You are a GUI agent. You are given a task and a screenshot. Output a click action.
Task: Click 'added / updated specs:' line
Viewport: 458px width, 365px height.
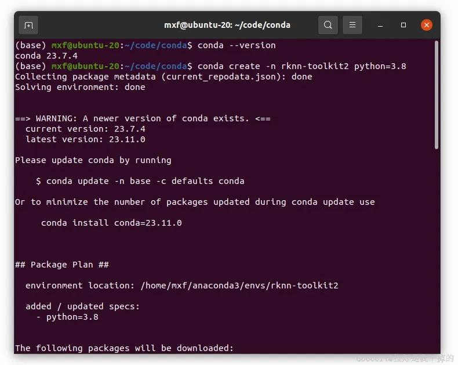(83, 306)
